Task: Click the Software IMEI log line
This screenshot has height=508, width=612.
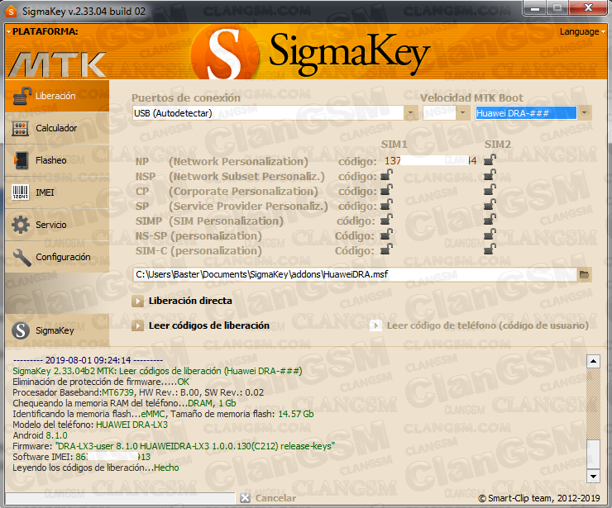Action: (x=81, y=457)
